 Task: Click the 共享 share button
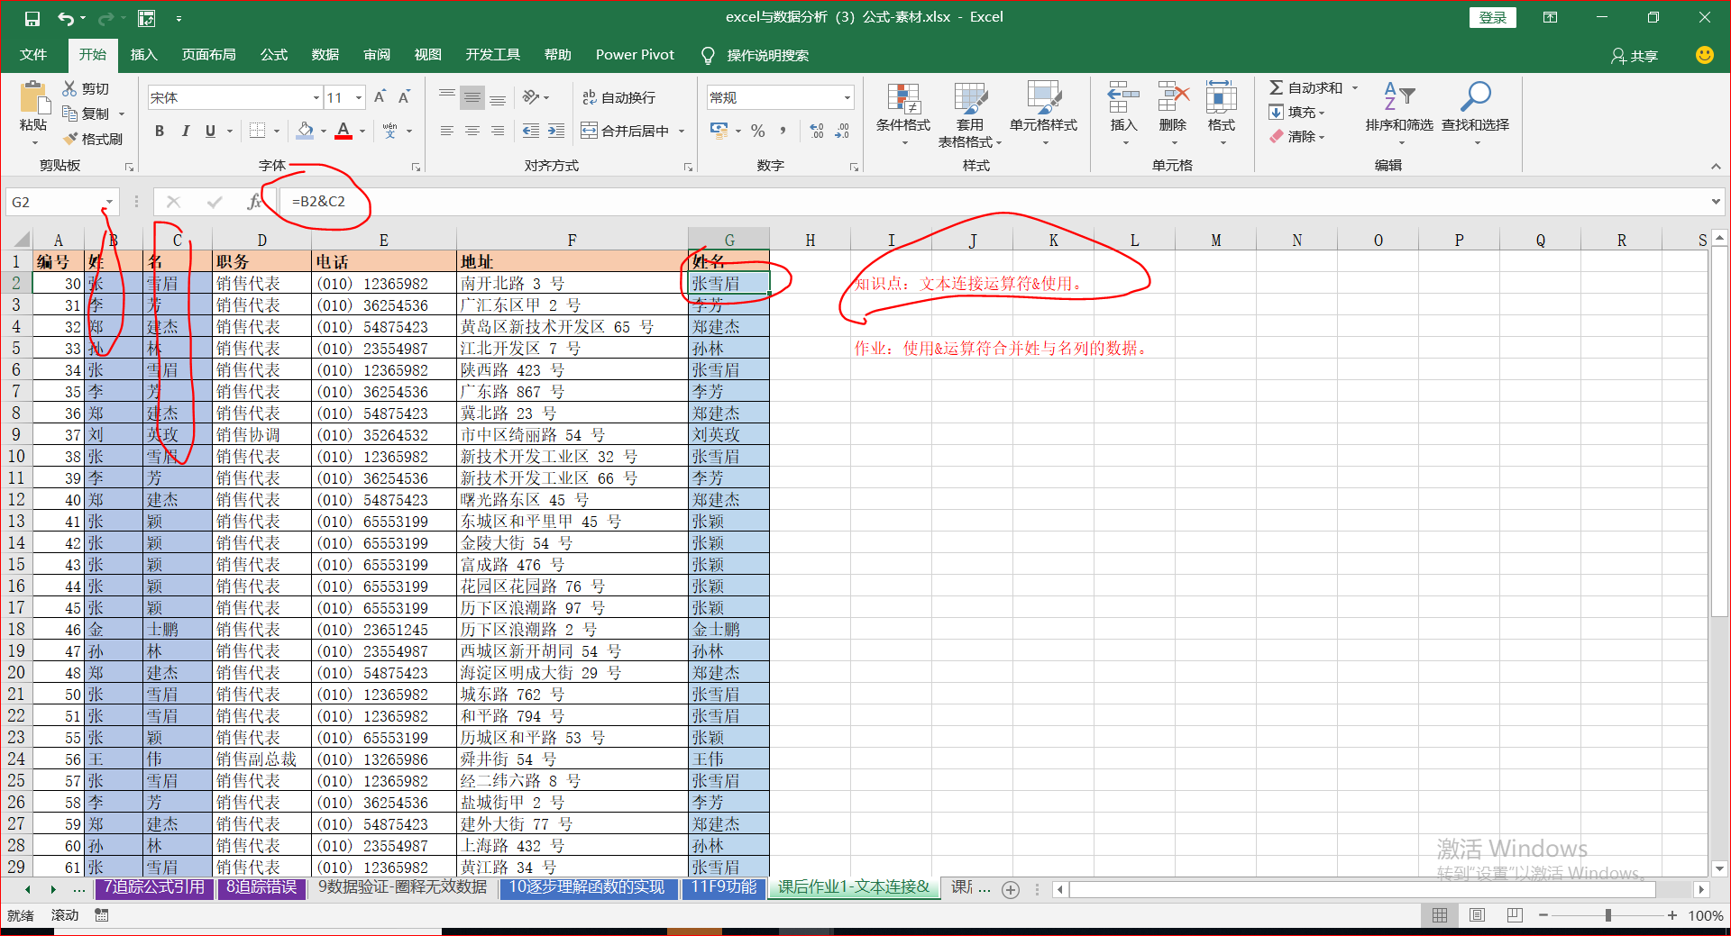click(1635, 56)
